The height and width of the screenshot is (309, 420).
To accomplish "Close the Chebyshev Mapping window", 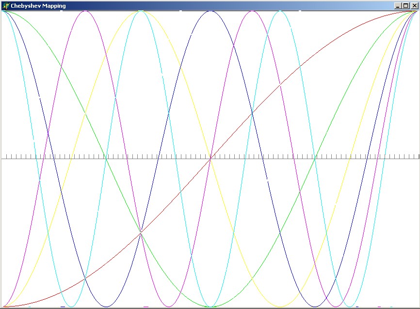I will (414, 6).
